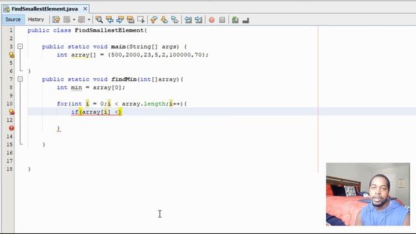Jump to the Last Edit location icon
Screen dimensions: 416x234
[56, 19]
